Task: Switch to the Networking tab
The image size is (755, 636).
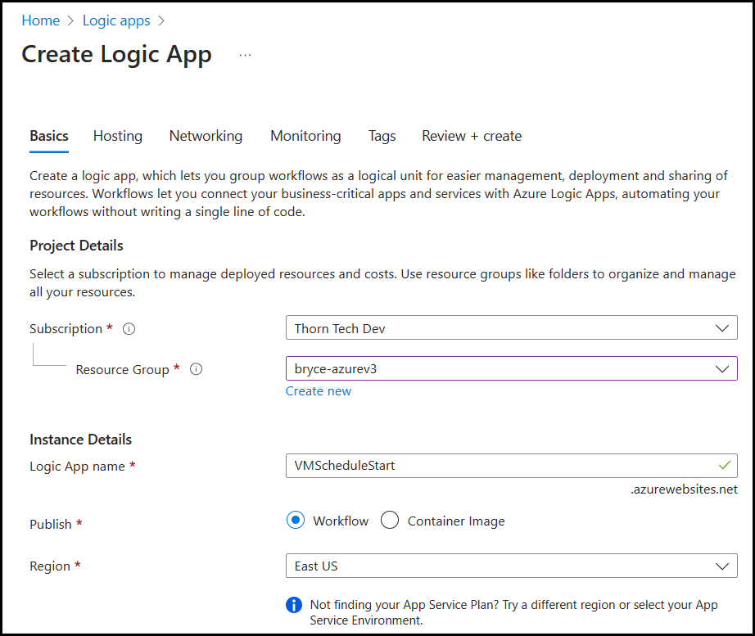Action: 206,136
